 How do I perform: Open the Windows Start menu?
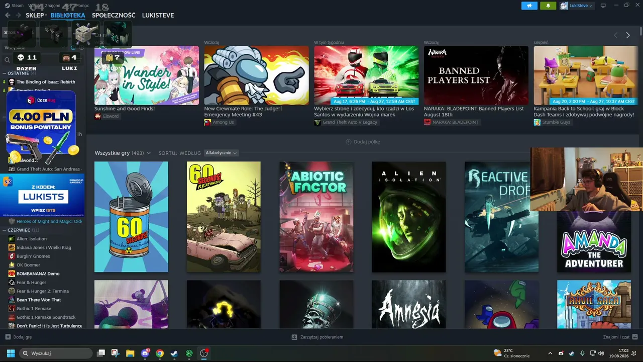(11, 353)
